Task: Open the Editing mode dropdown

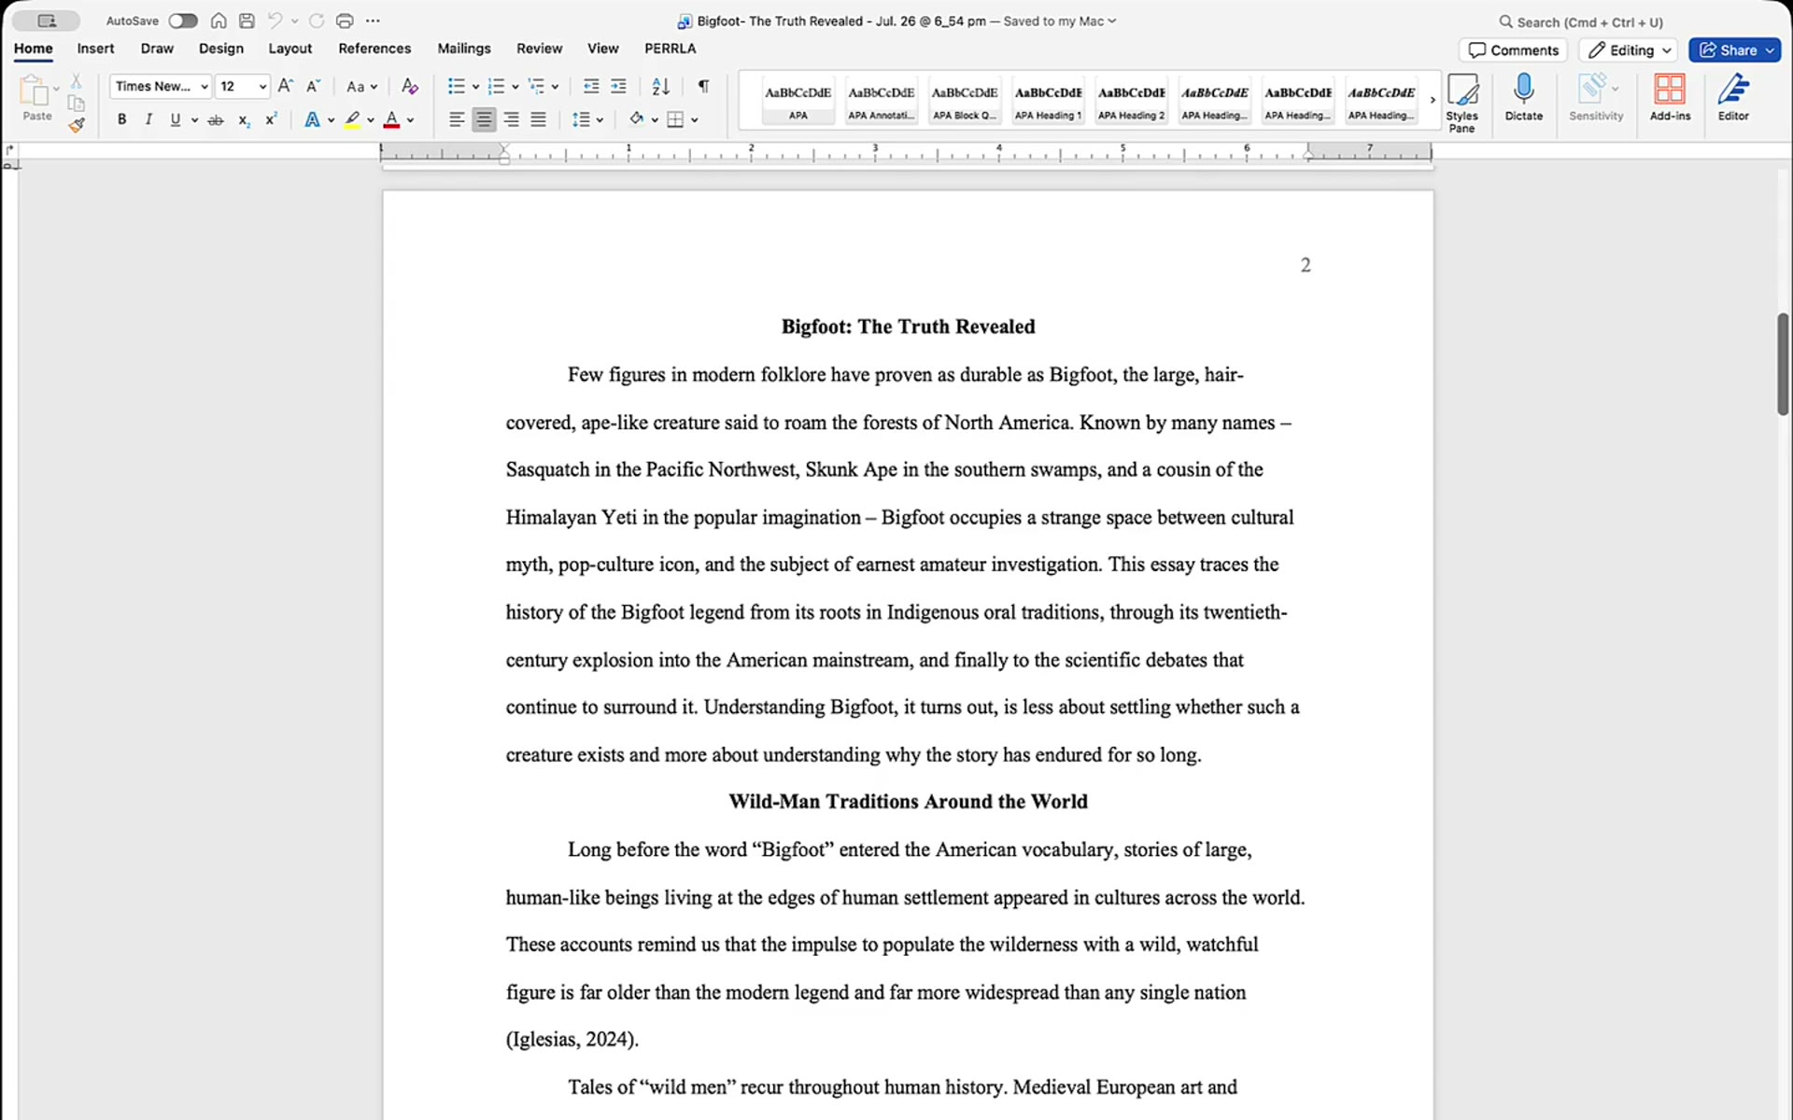Action: click(x=1630, y=50)
